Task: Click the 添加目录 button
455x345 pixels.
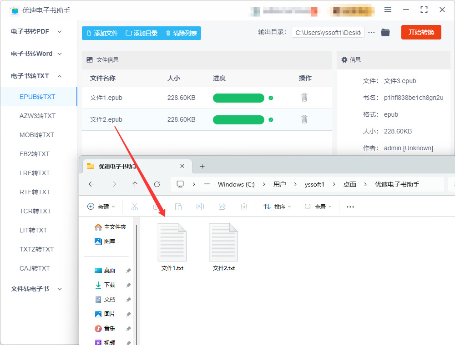Action: coord(142,33)
